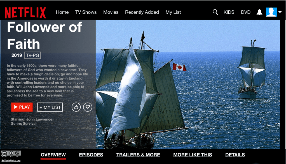Go to Home in the navigation
Screen dimensions: 286x164
tap(62, 12)
